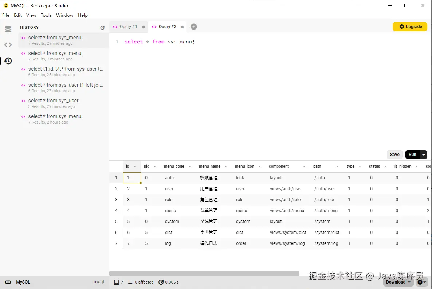432x289 pixels.
Task: Click the connection link icon beside MySQL
Action: click(8, 282)
